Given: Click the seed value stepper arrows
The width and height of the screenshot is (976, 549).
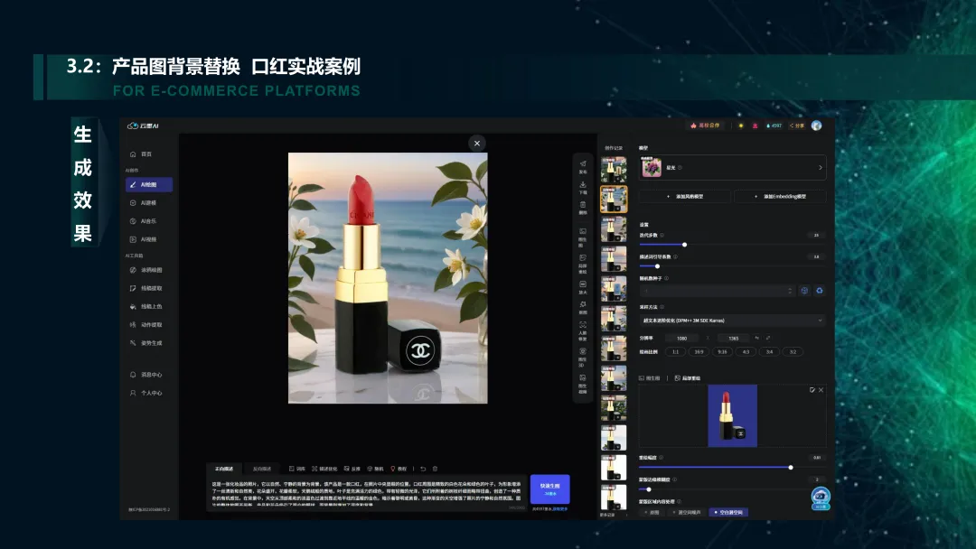Looking at the screenshot, I should click(790, 291).
